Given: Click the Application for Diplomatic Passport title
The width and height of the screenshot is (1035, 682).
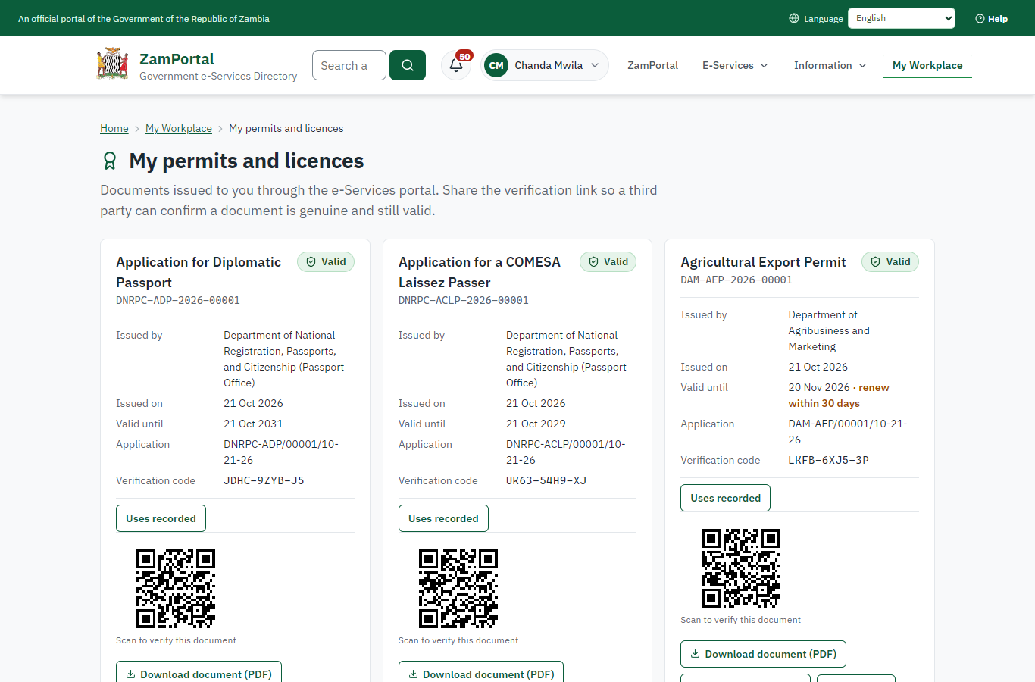Looking at the screenshot, I should point(199,272).
